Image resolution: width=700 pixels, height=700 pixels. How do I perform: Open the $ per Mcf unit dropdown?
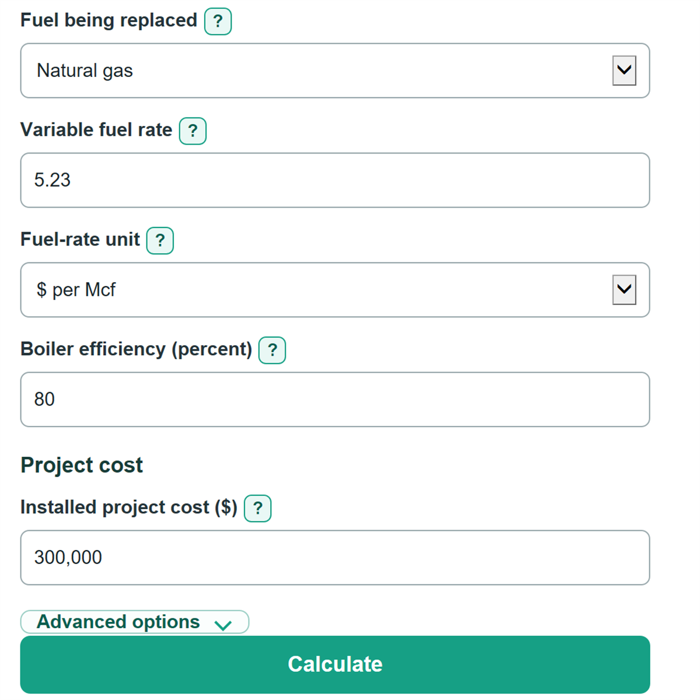click(335, 290)
